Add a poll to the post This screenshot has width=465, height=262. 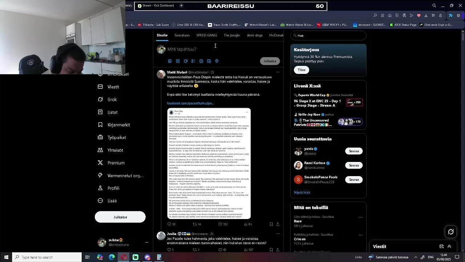[193, 61]
